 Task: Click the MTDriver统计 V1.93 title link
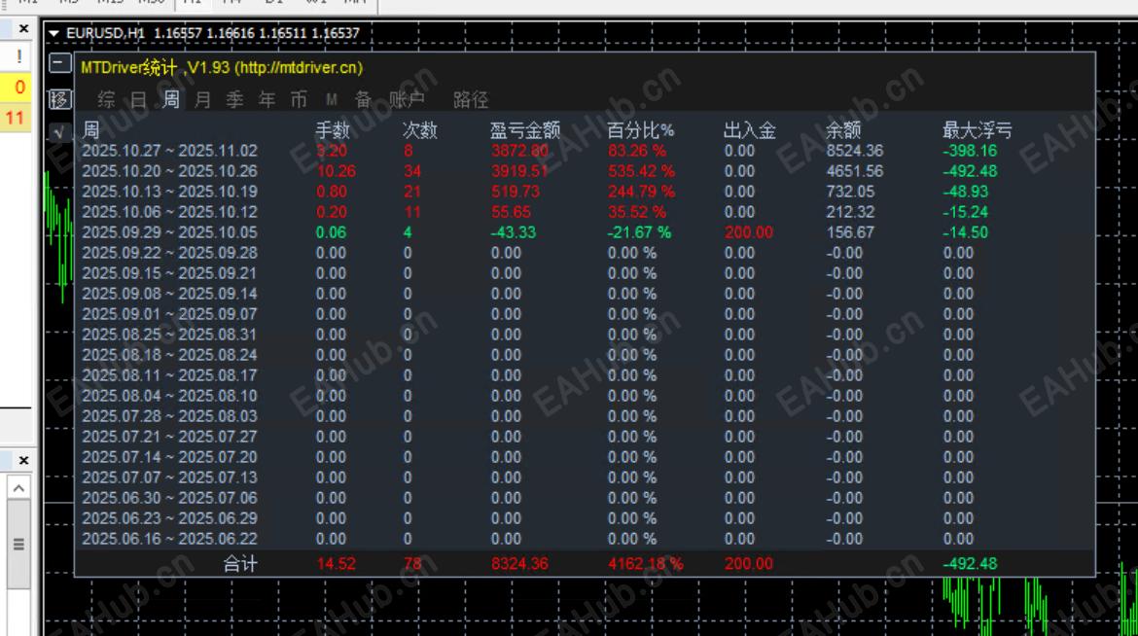click(x=222, y=67)
